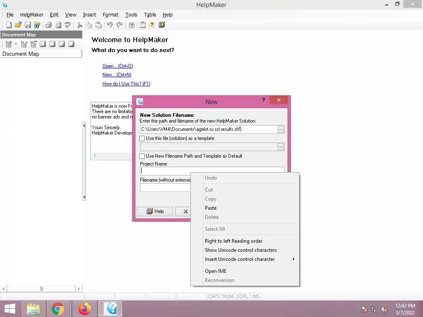This screenshot has height=317, width=423.
Task: Open the File menu
Action: [10, 15]
